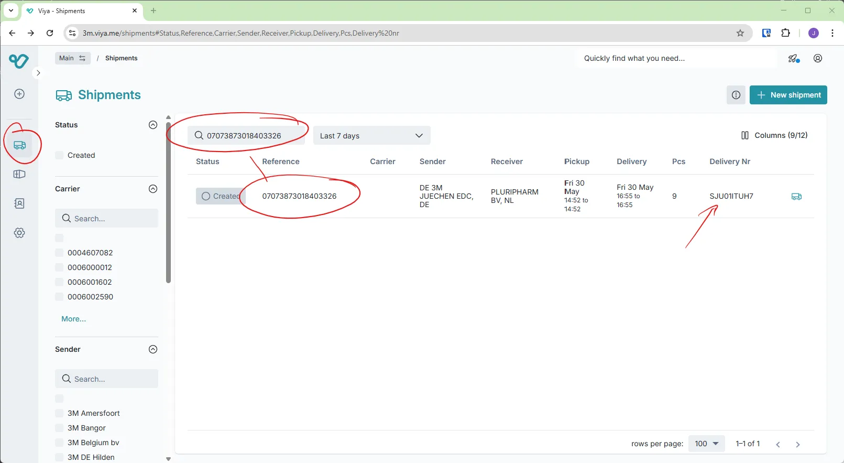844x463 pixels.
Task: Open the user profile icon
Action: point(817,58)
